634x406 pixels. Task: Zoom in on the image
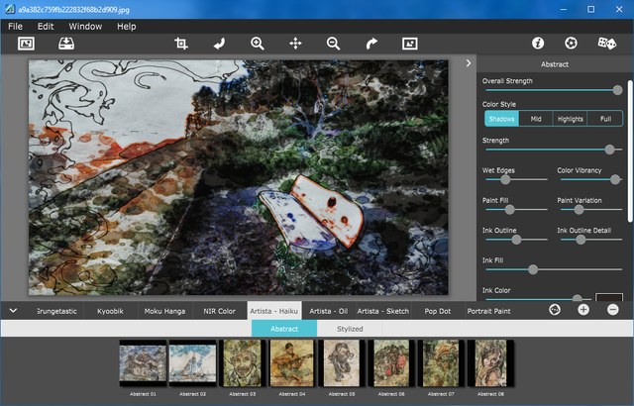258,44
